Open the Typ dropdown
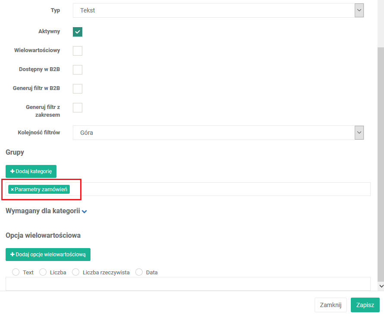The image size is (384, 317). 218,10
